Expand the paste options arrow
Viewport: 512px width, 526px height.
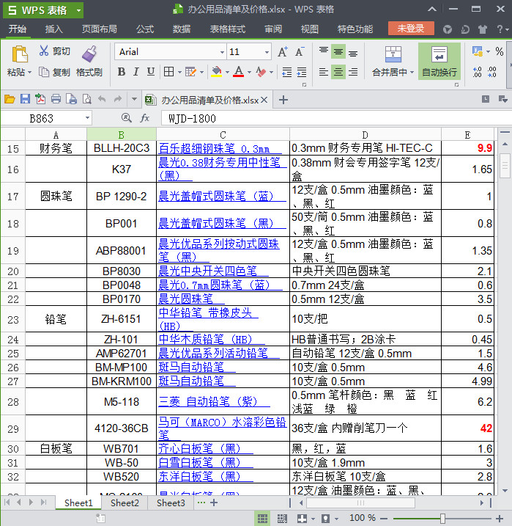[29, 72]
